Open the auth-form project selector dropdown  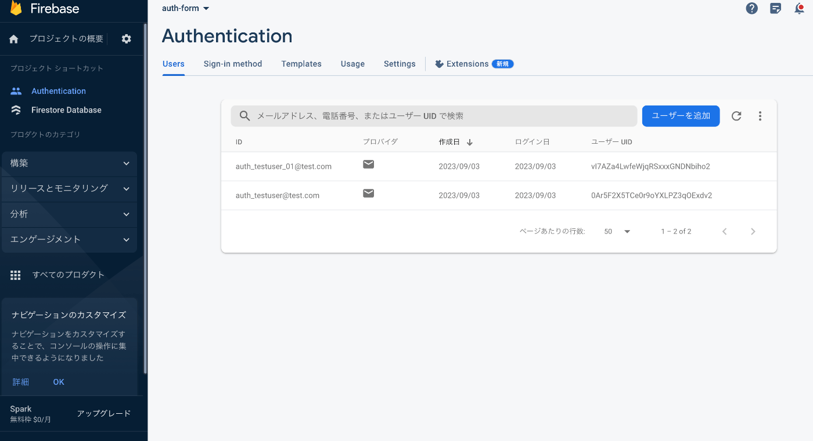point(186,8)
